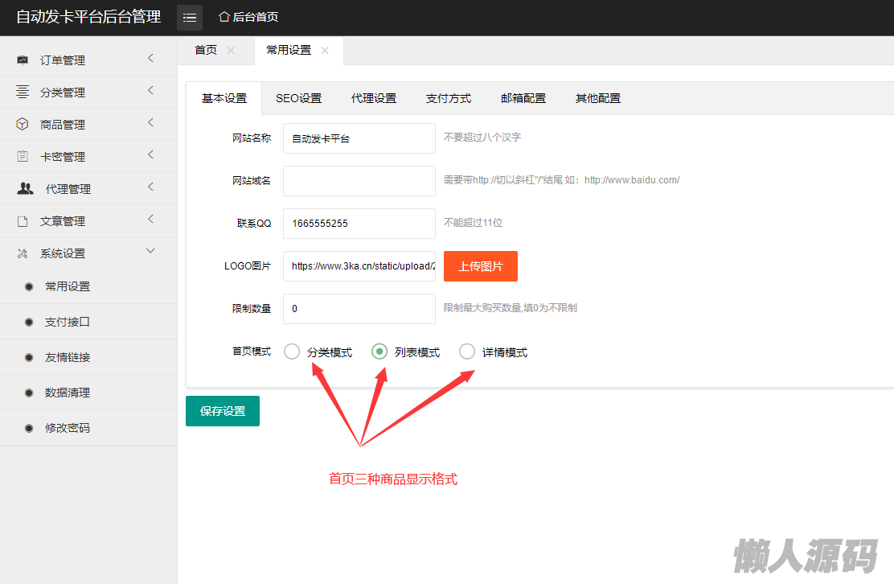Click the sidebar collapse hamburger icon
Image resolution: width=894 pixels, height=584 pixels.
190,18
